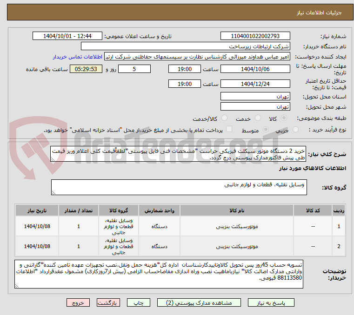This screenshot has height=315, width=354.
Task: Click the unit 'دستگاه' in row 2
Action: click(160, 246)
